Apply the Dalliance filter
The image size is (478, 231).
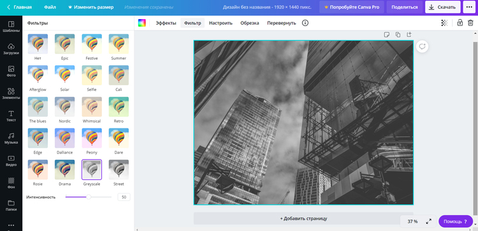click(64, 138)
